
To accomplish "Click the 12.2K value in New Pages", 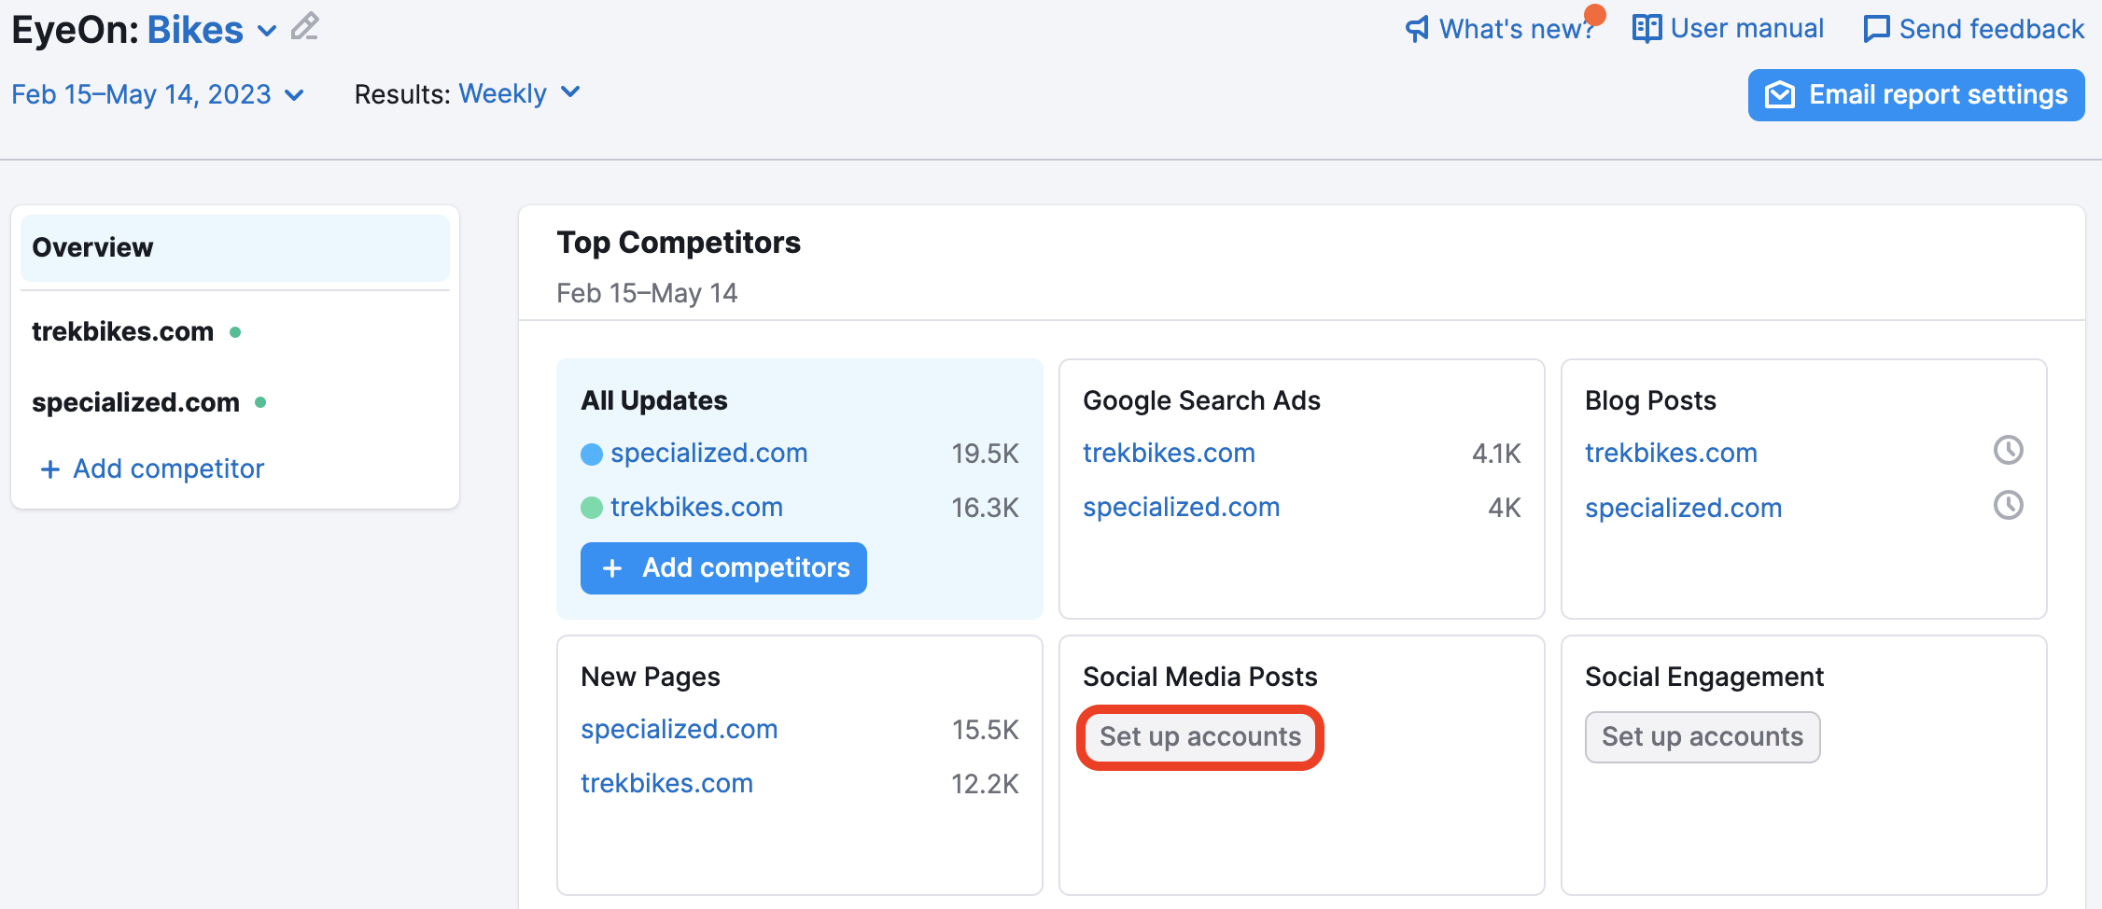I will click(985, 784).
